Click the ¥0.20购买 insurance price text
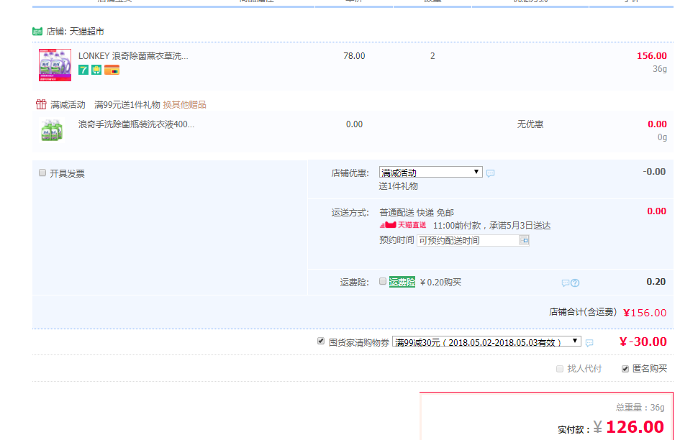 tap(440, 283)
